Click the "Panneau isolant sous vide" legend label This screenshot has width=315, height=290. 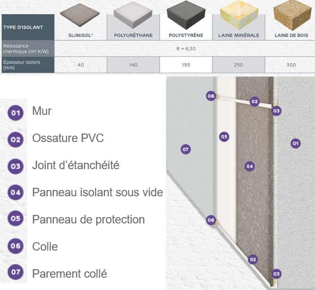click(98, 192)
